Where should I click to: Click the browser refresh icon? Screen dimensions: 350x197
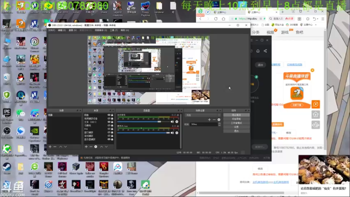[216, 19]
